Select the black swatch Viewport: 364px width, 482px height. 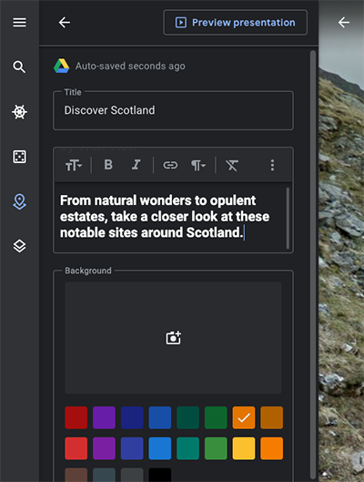point(160,475)
